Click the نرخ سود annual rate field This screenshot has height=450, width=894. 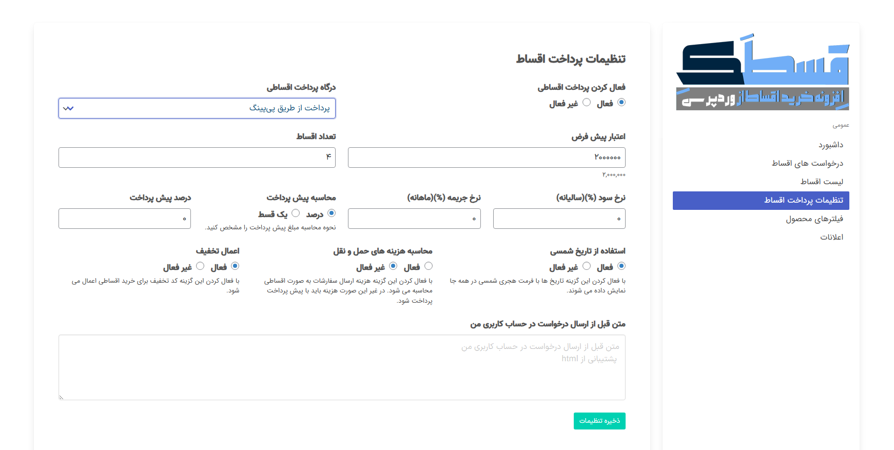[559, 219]
